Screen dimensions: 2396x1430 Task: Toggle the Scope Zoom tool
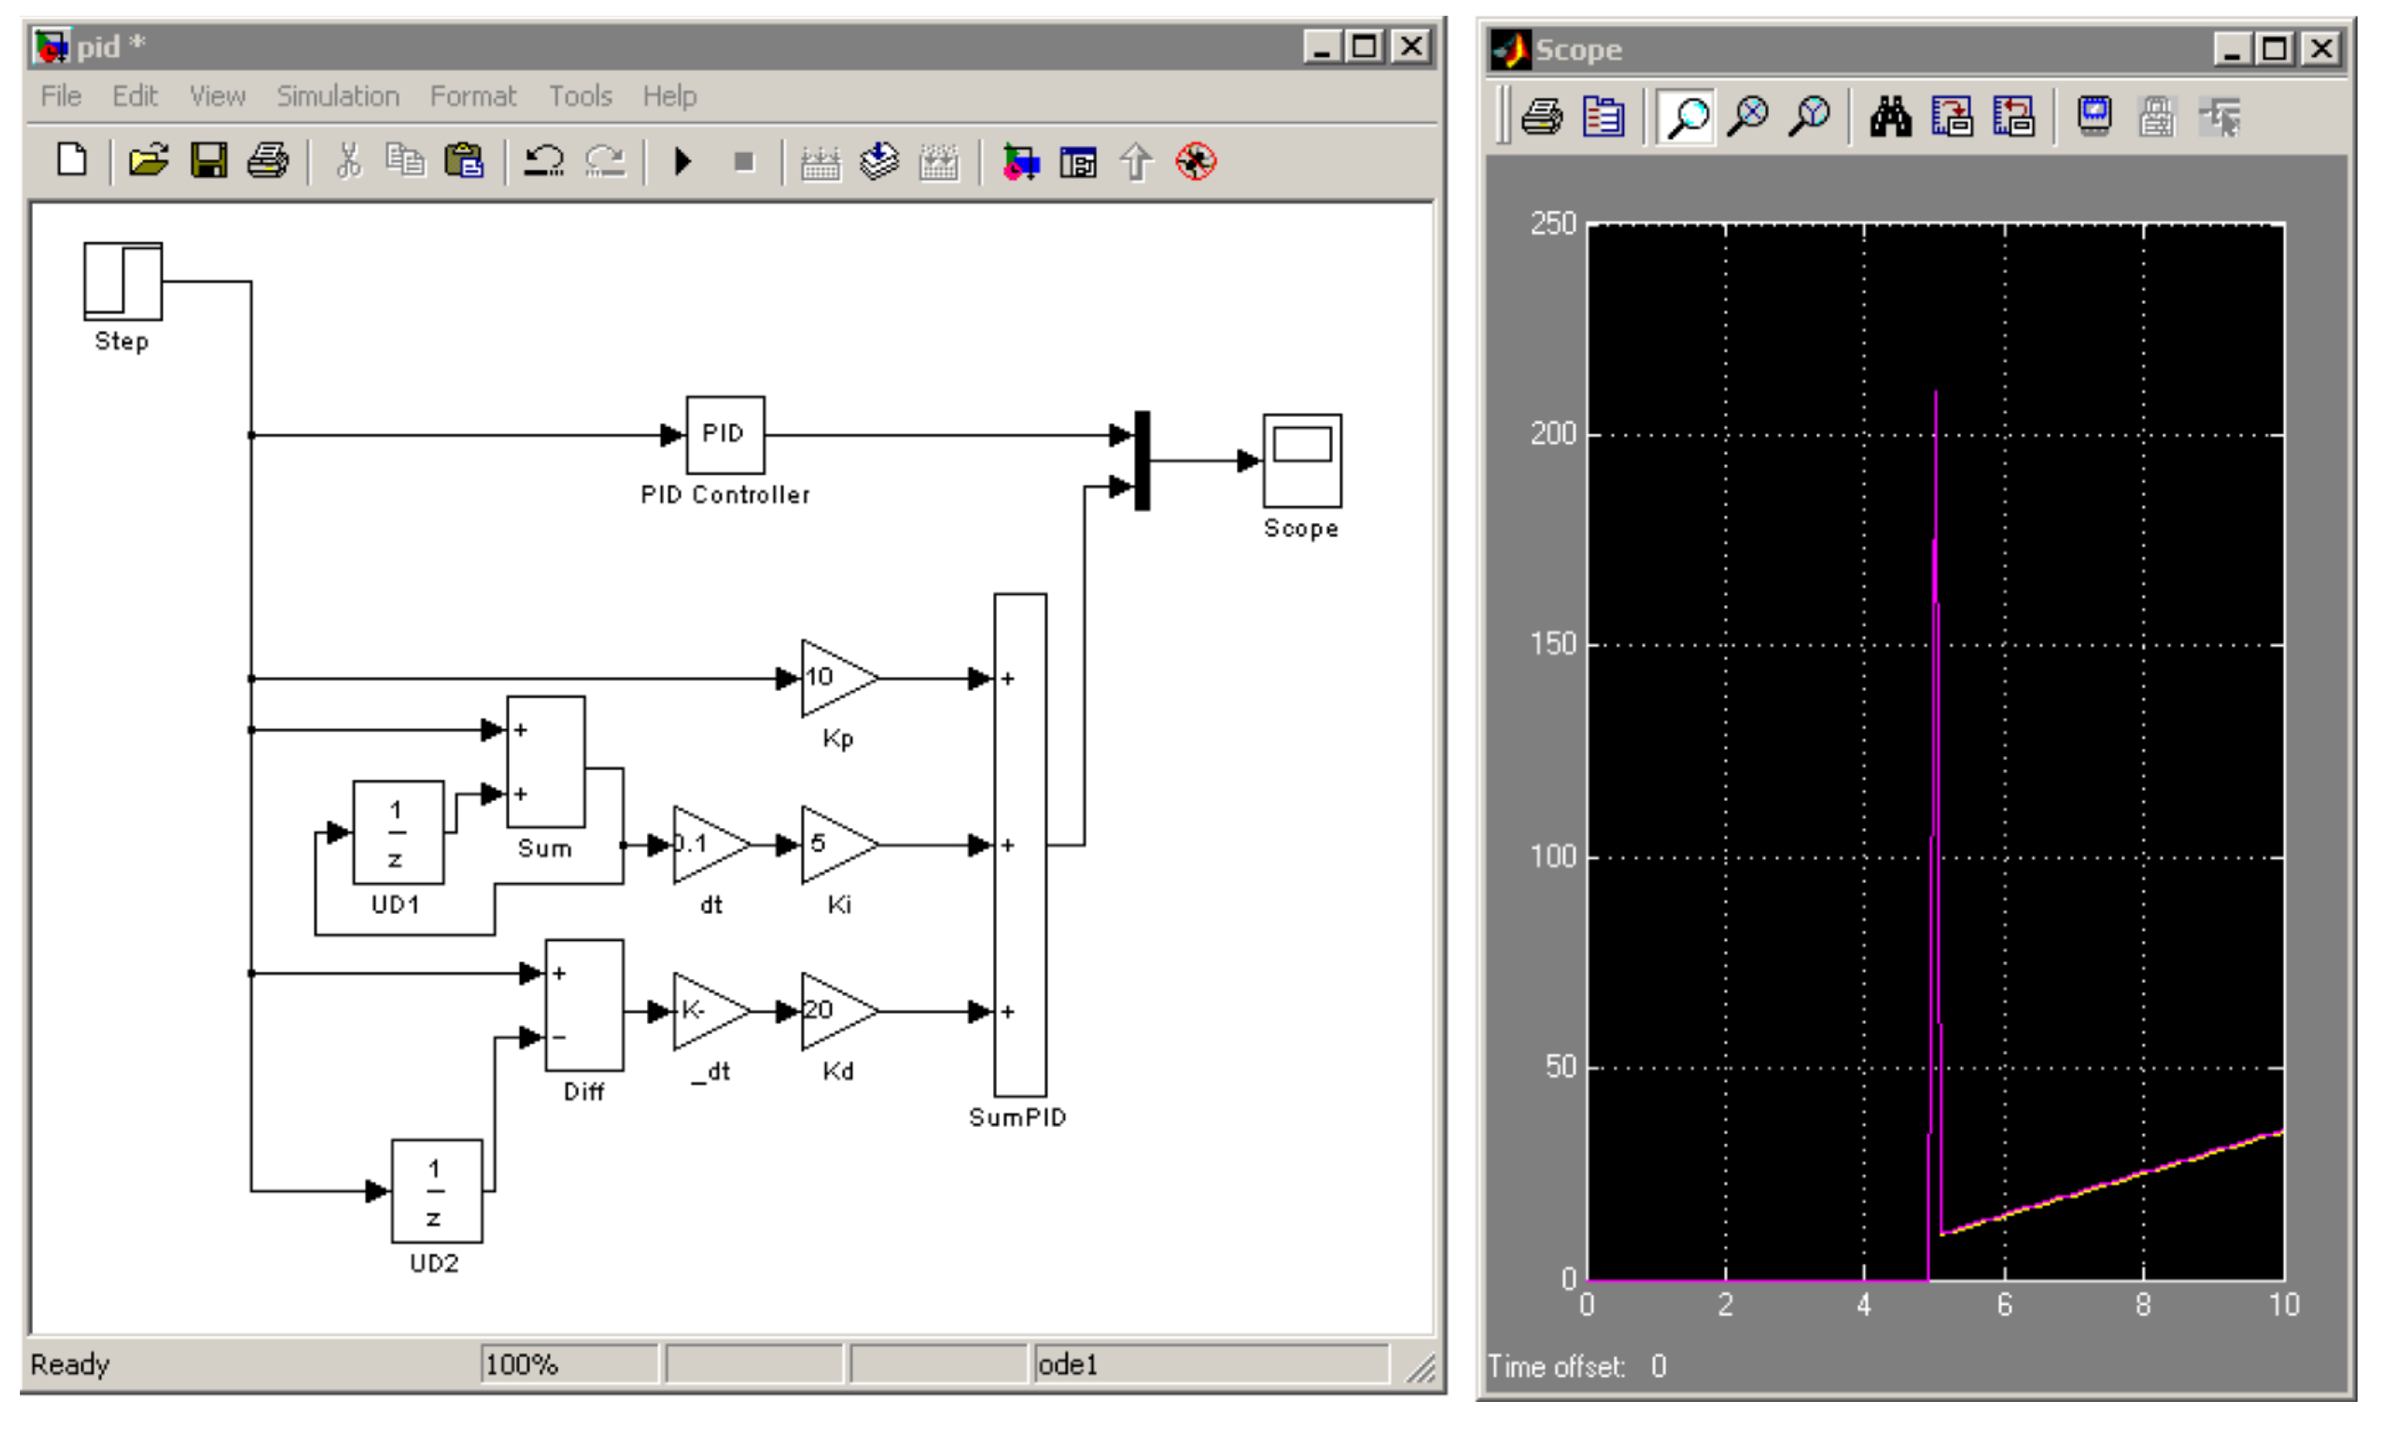1687,117
